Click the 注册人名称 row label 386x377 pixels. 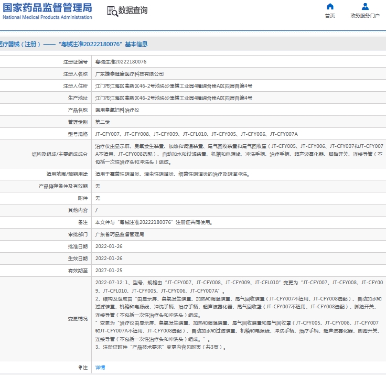click(x=76, y=74)
